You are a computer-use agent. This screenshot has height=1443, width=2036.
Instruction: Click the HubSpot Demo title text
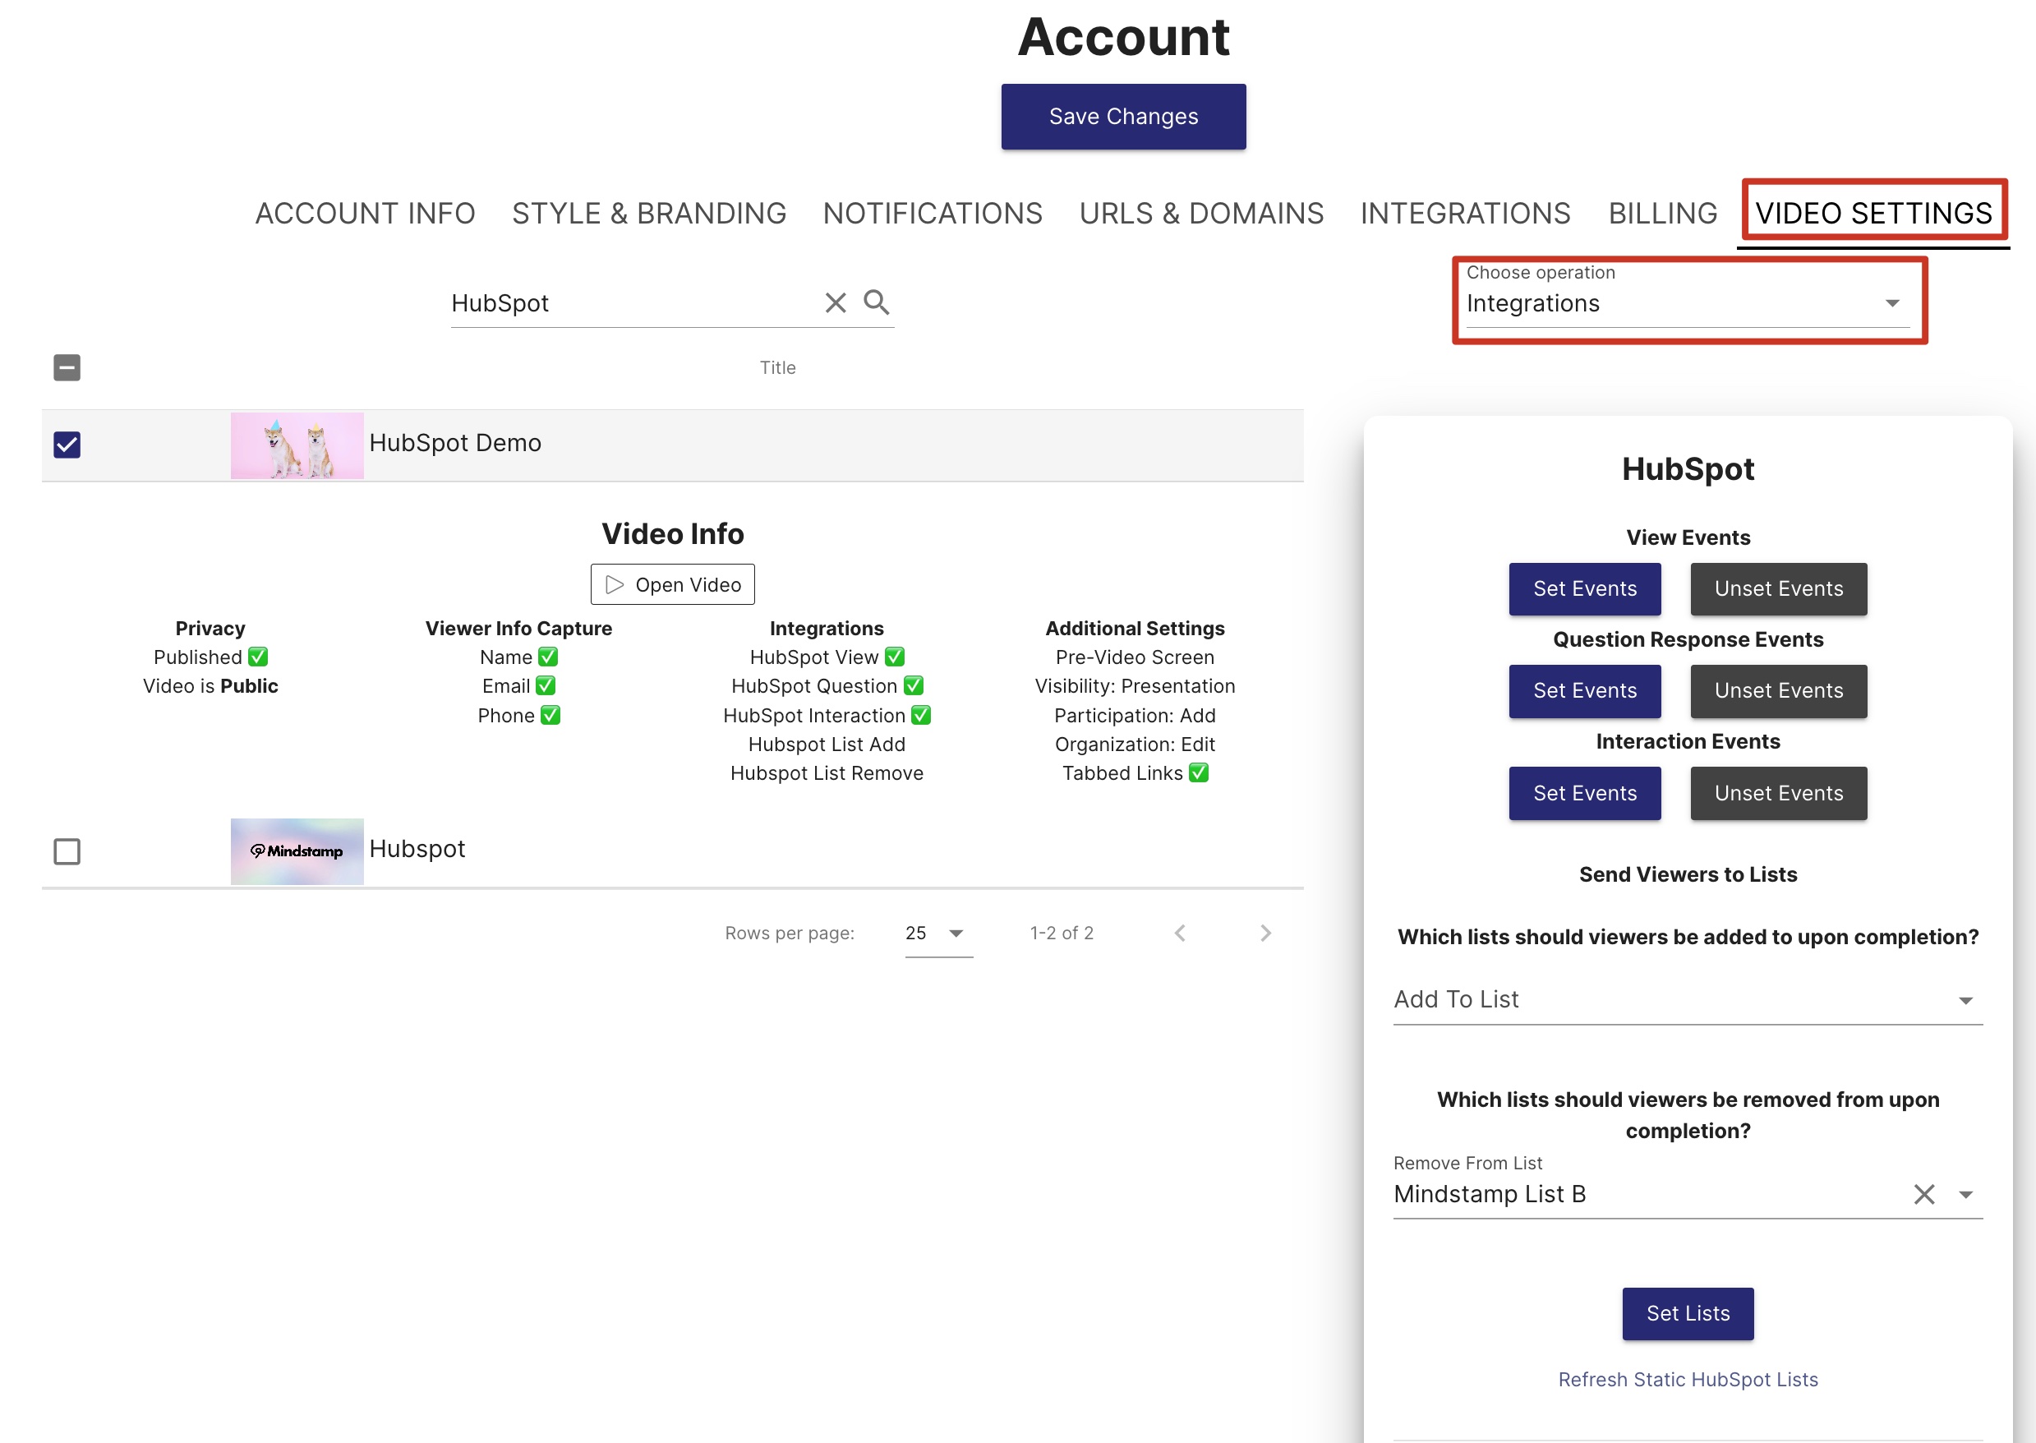[x=455, y=444]
